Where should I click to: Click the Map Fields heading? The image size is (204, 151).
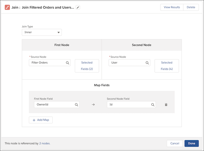102,85
